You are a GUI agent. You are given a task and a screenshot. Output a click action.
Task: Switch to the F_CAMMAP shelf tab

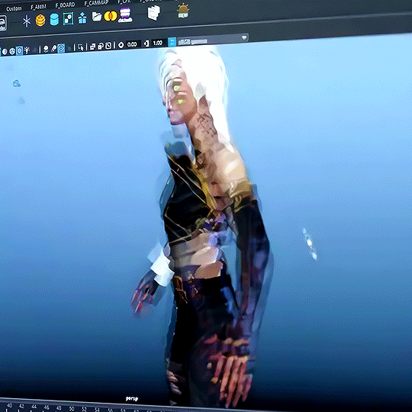point(96,3)
